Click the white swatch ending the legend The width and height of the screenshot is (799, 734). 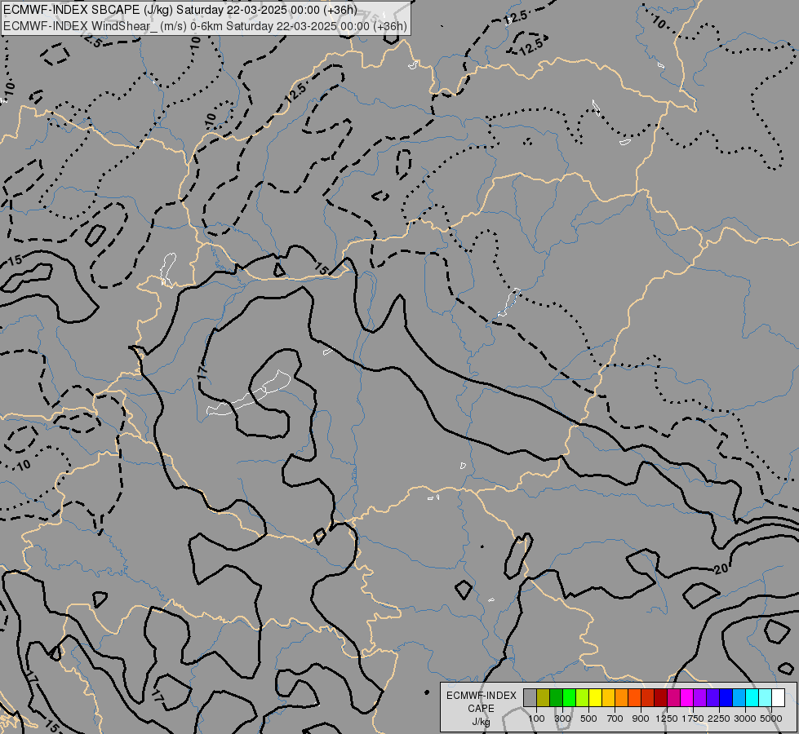[778, 697]
